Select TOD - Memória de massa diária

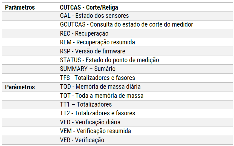pyautogui.click(x=100, y=87)
